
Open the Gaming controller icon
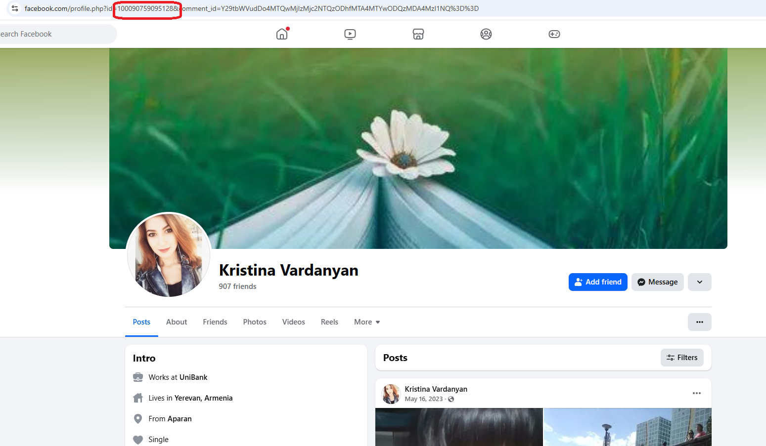click(x=554, y=34)
